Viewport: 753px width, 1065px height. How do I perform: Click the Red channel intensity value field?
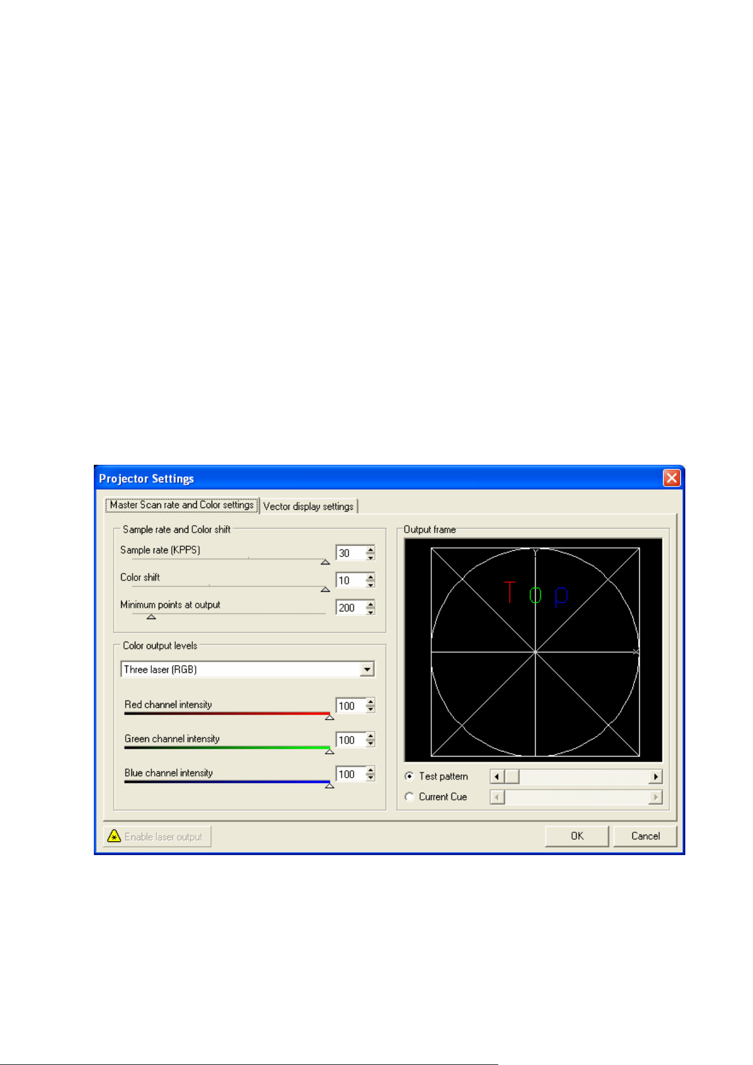(x=350, y=706)
